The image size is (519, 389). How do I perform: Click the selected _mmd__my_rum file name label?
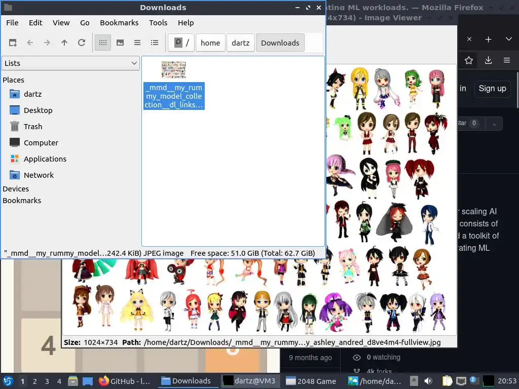click(x=174, y=96)
